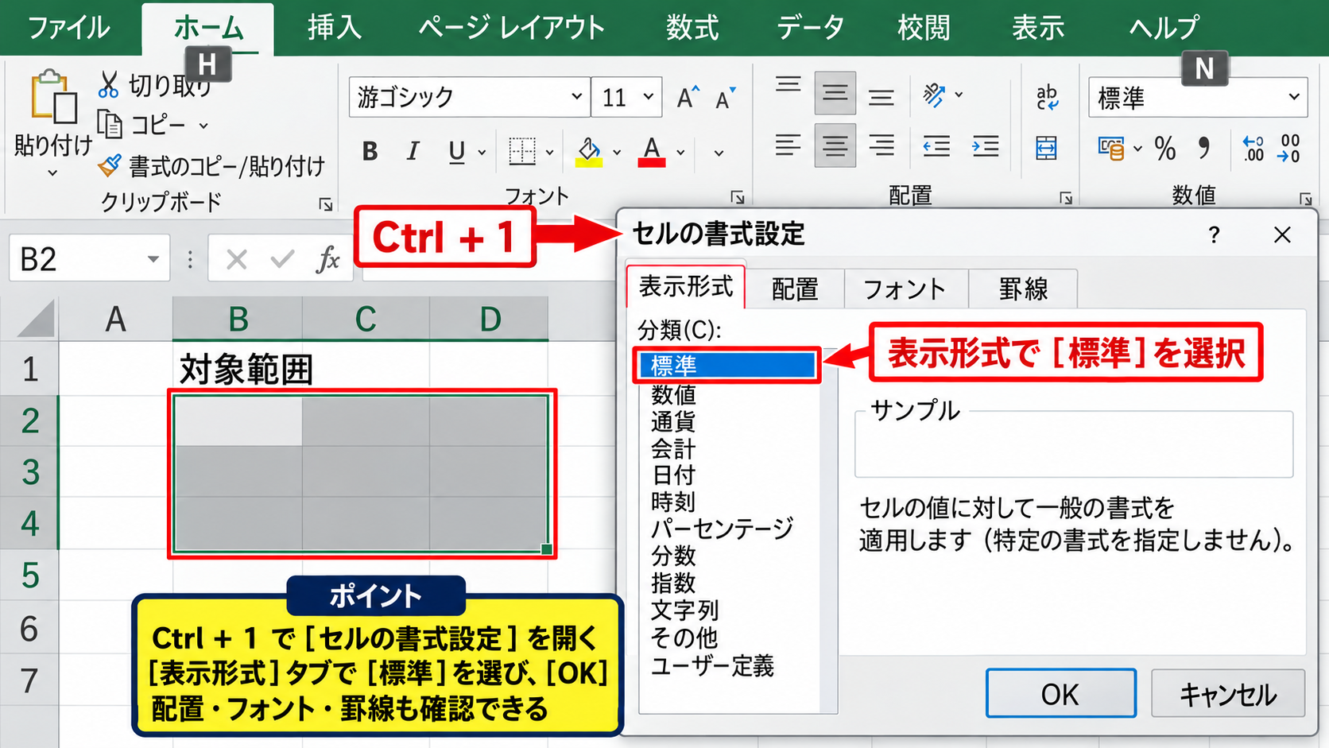Click the Comma Style icon

point(1204,147)
